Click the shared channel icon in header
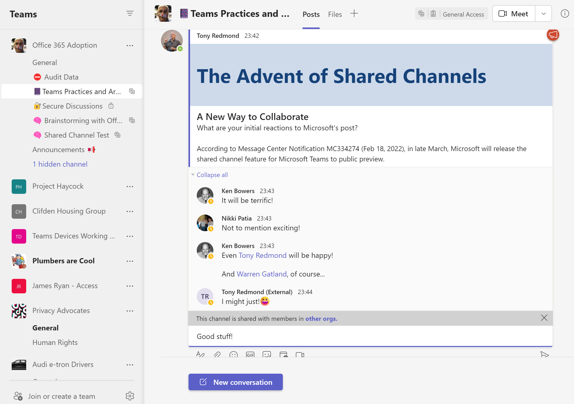Screen dimensions: 574x404 tap(421, 14)
